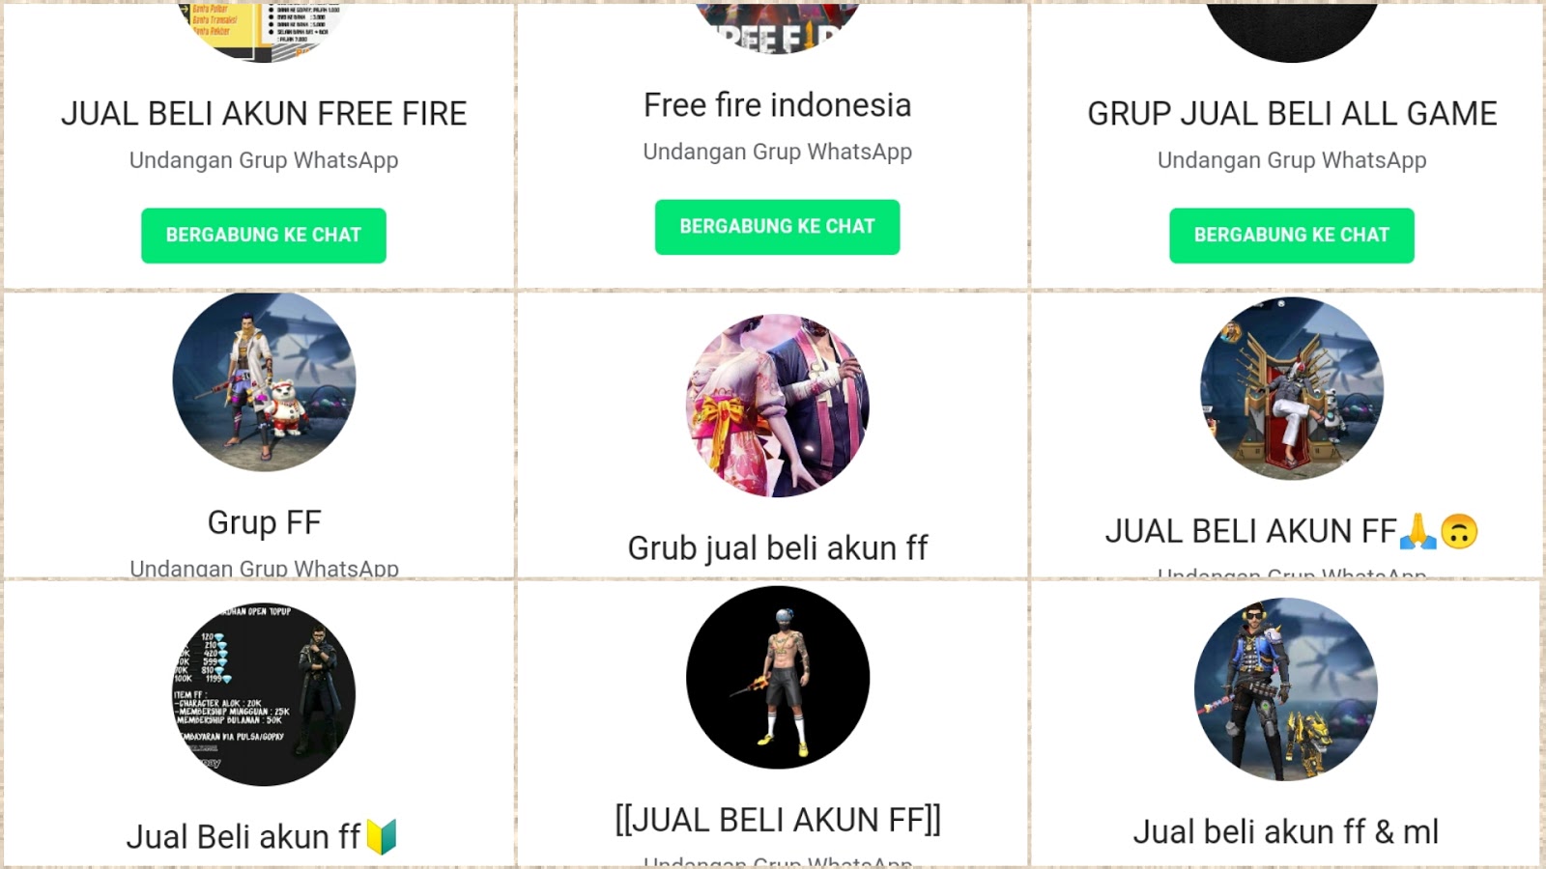Click the [[JUAL BELI AKUN FF]] title
This screenshot has height=869, width=1546.
point(778,820)
